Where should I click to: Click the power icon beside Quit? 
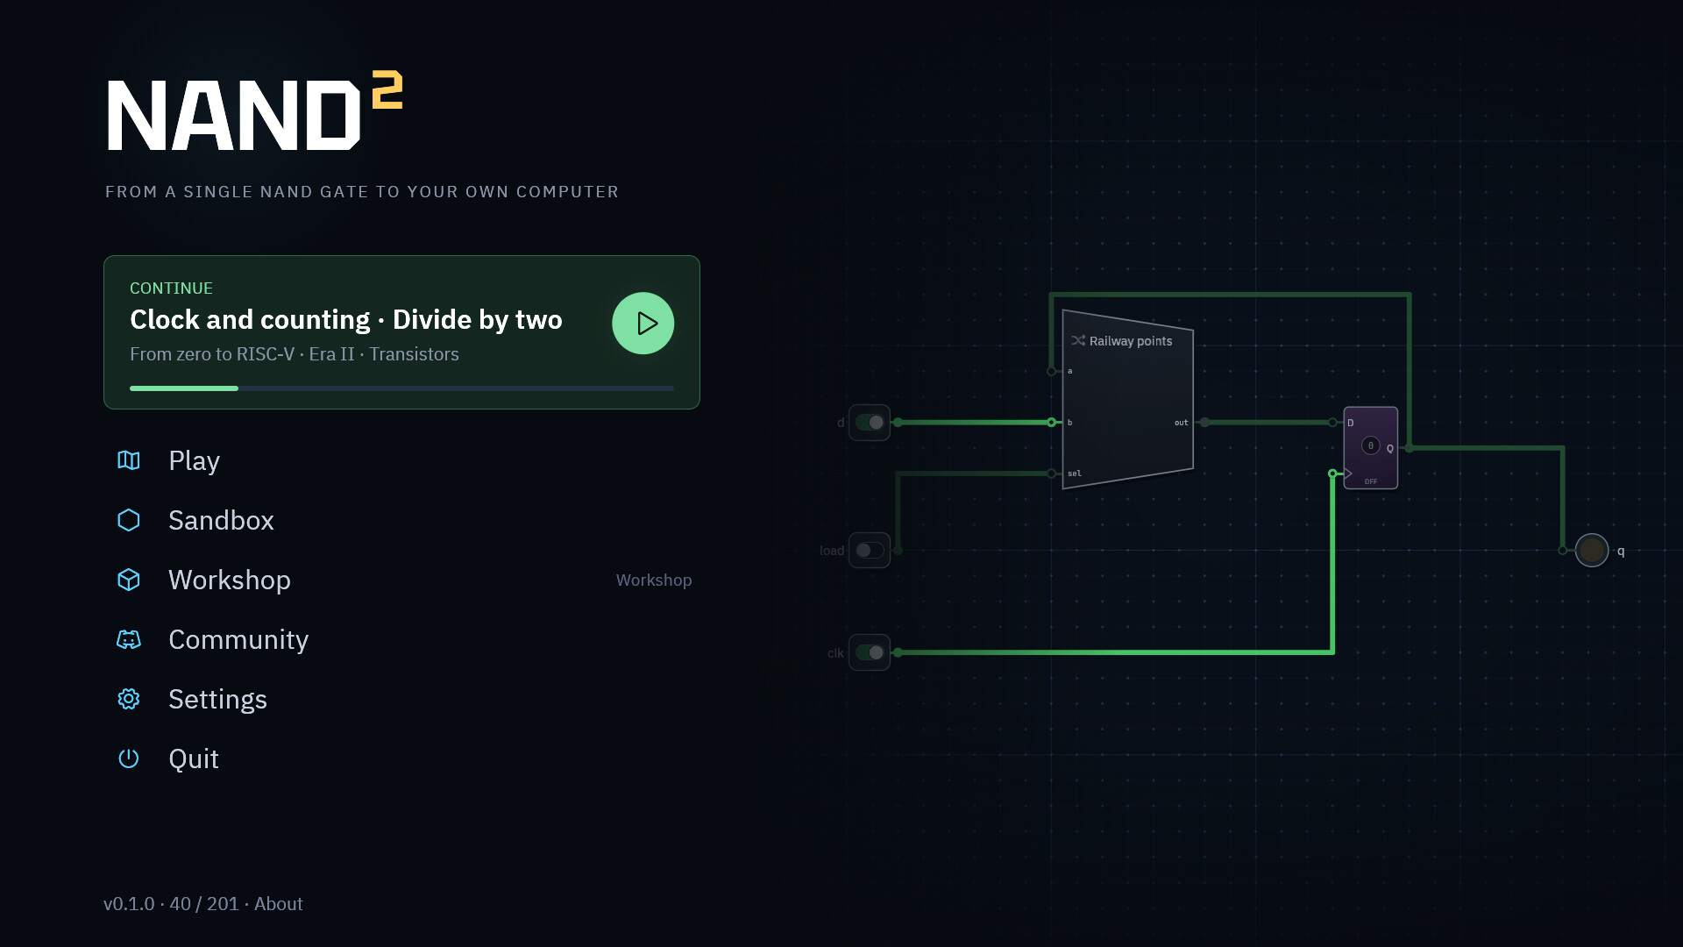point(129,758)
